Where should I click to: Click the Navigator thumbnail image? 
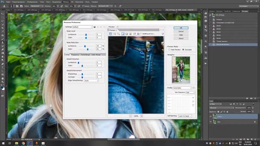pyautogui.click(x=181, y=70)
